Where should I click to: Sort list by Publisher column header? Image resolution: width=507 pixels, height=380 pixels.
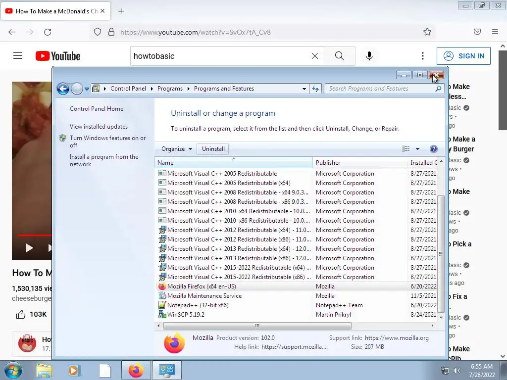coord(360,162)
